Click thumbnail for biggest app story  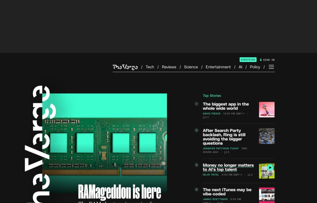267,109
